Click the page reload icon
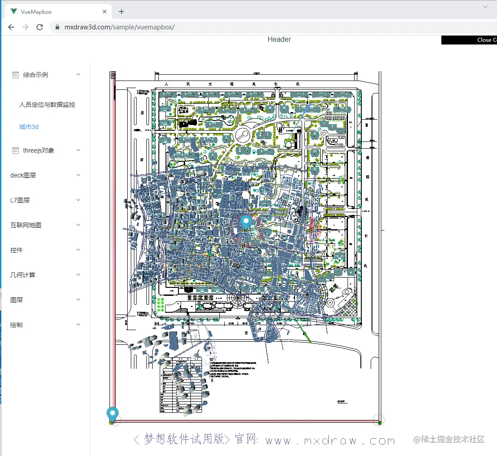 tap(40, 27)
